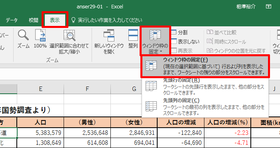Viewport: 280px width, 148px height.
Task: Select the column F header
Action: 87,89
